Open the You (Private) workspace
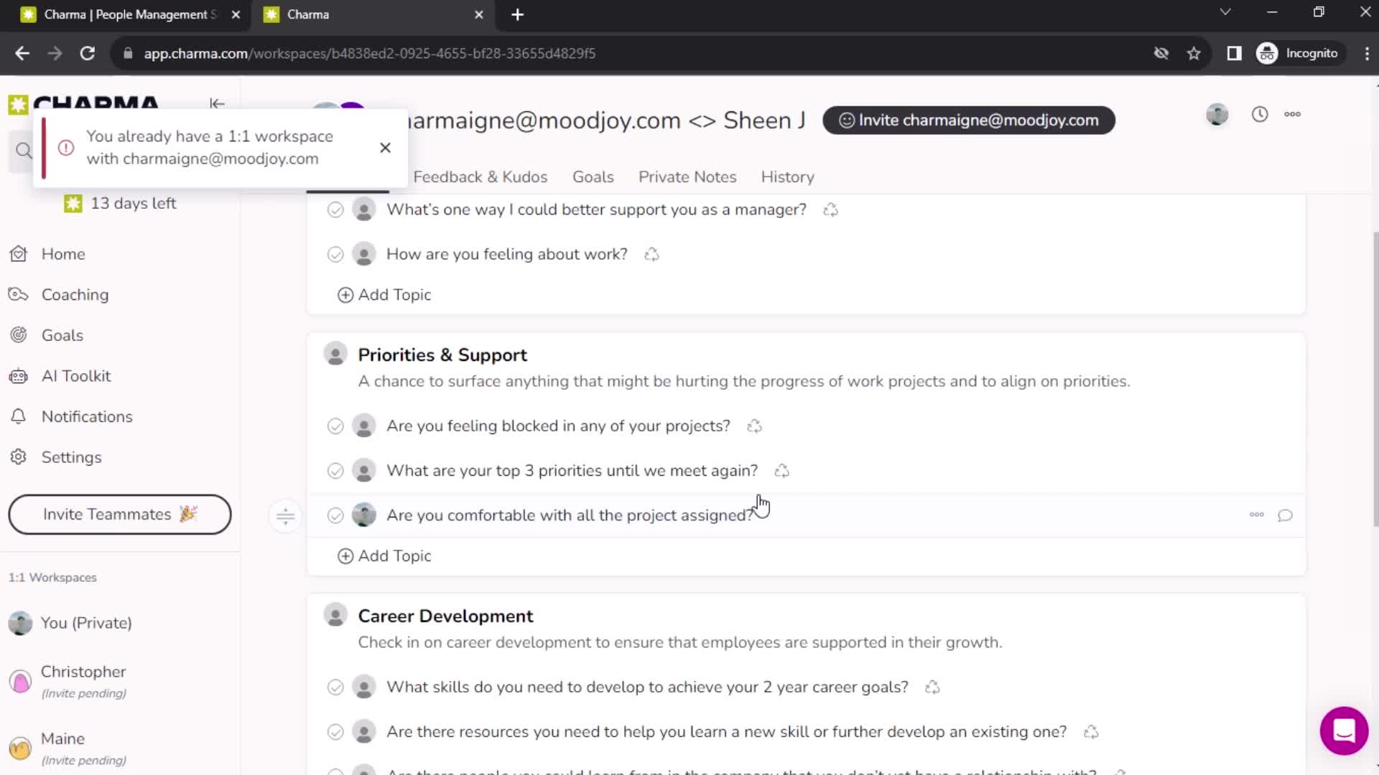The height and width of the screenshot is (775, 1379). [x=85, y=623]
